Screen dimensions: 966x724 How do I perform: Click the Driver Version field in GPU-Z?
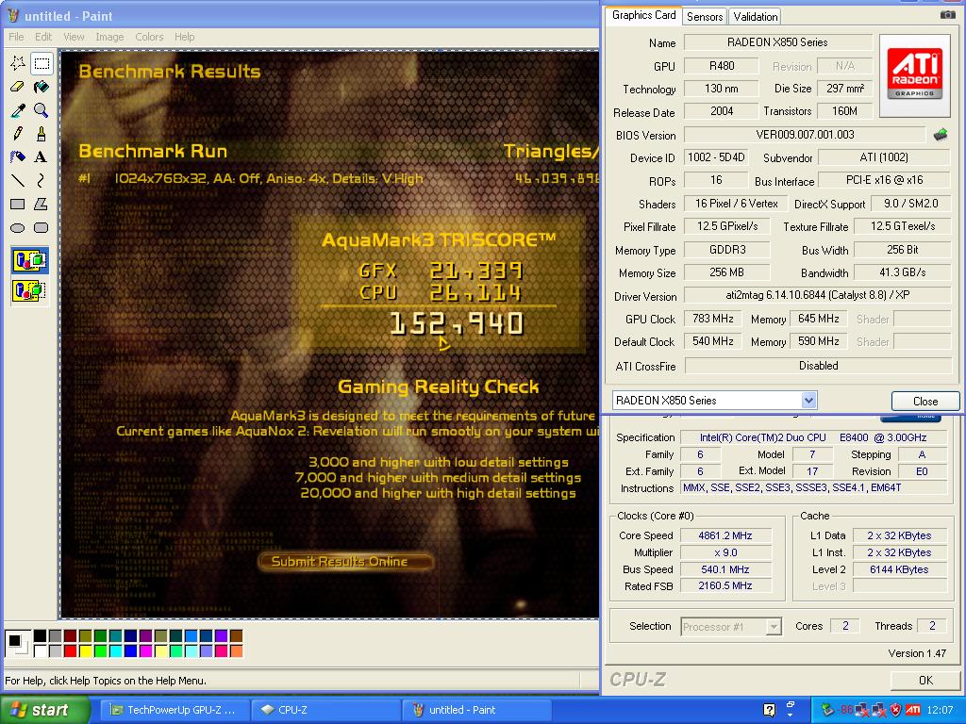point(818,295)
